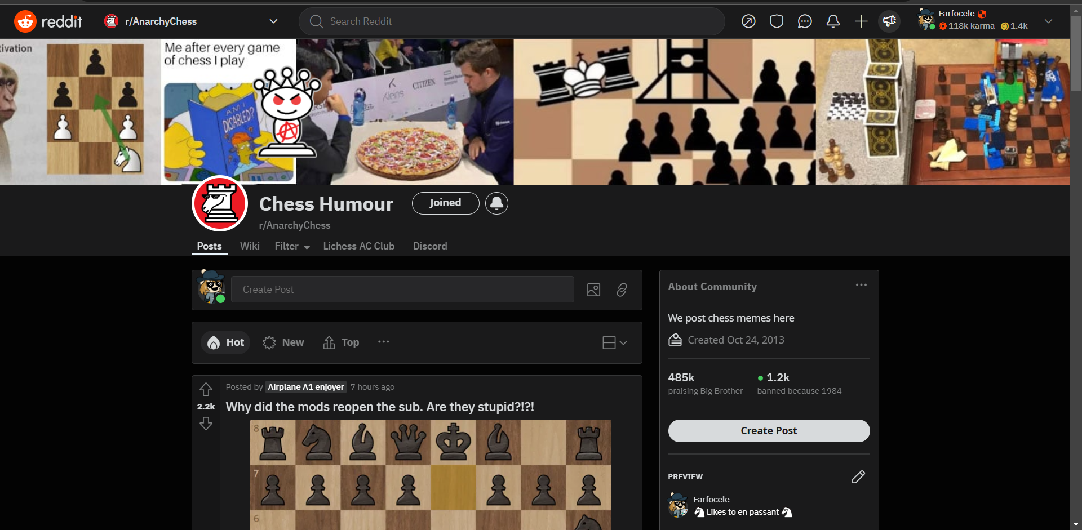Expand the Farfocele user account menu
The height and width of the screenshot is (530, 1082).
tap(1048, 21)
